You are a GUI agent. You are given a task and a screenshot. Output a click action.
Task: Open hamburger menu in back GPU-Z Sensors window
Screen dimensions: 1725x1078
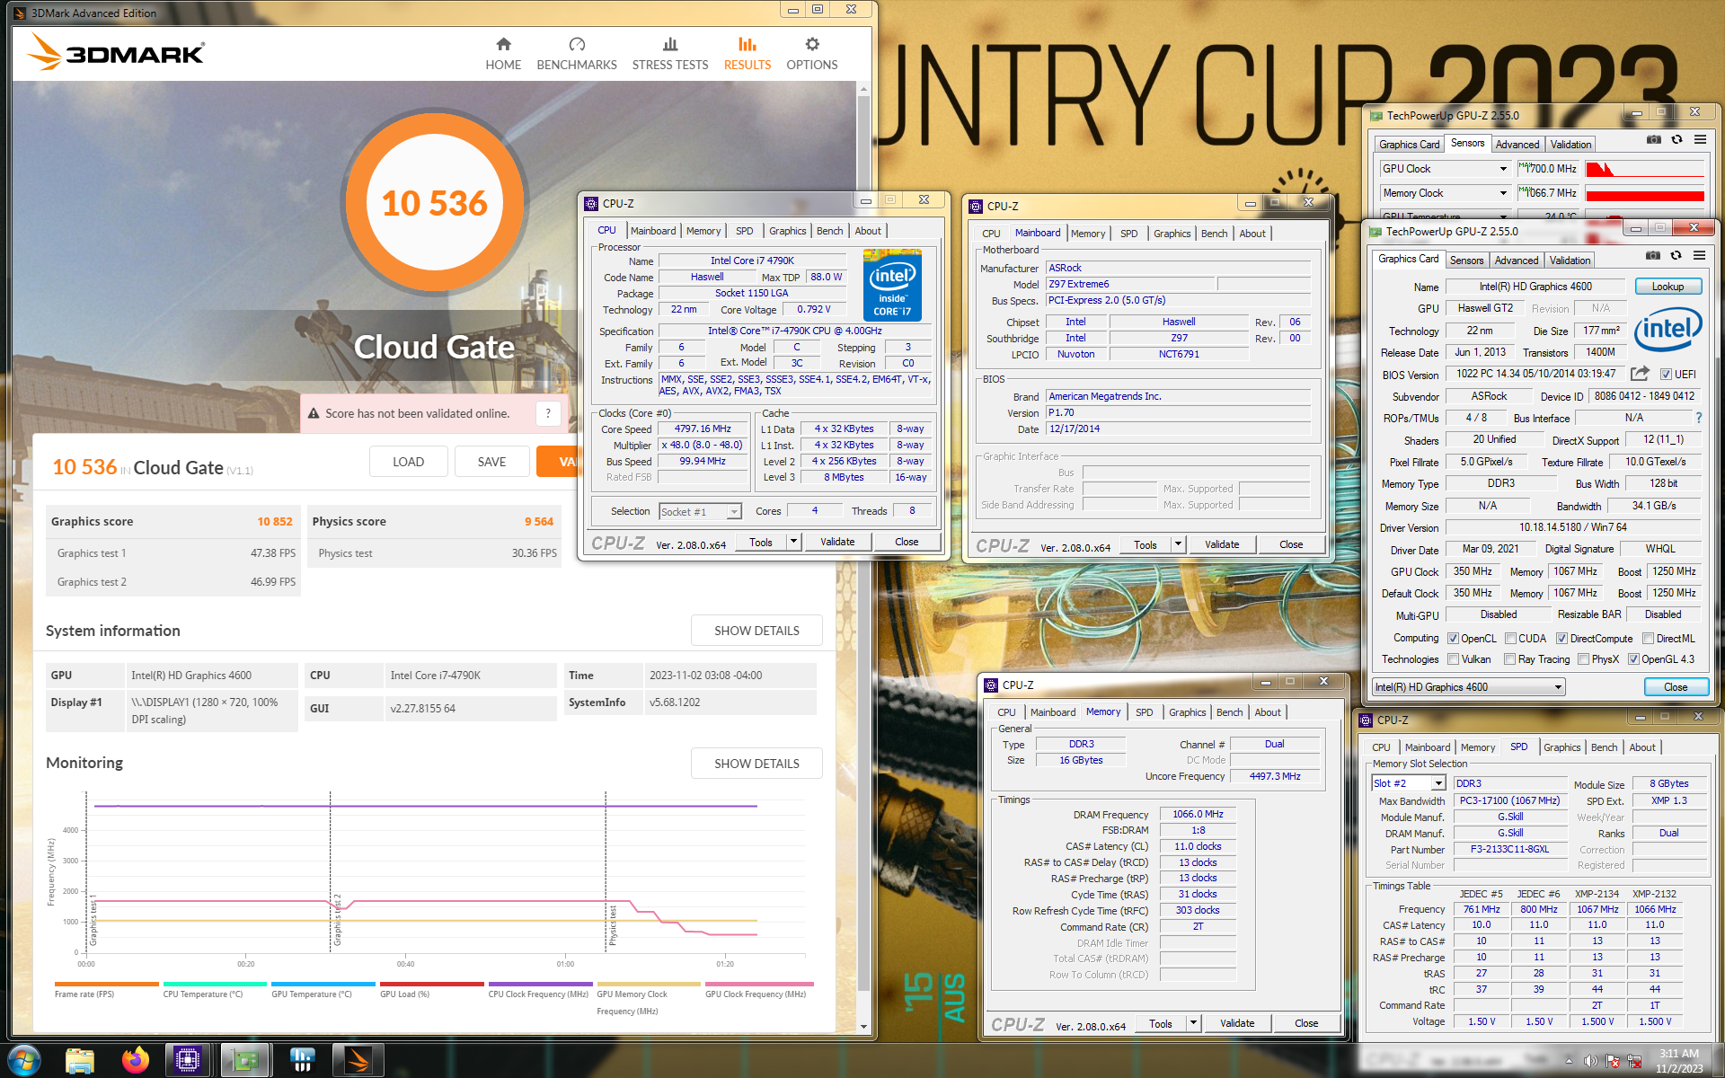[1700, 140]
